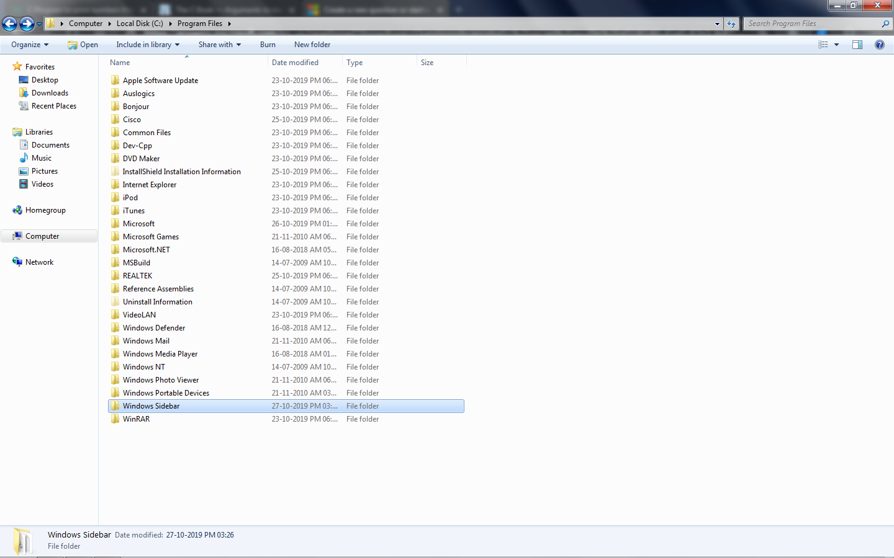894x558 pixels.
Task: Select Documents under Libraries
Action: point(50,145)
